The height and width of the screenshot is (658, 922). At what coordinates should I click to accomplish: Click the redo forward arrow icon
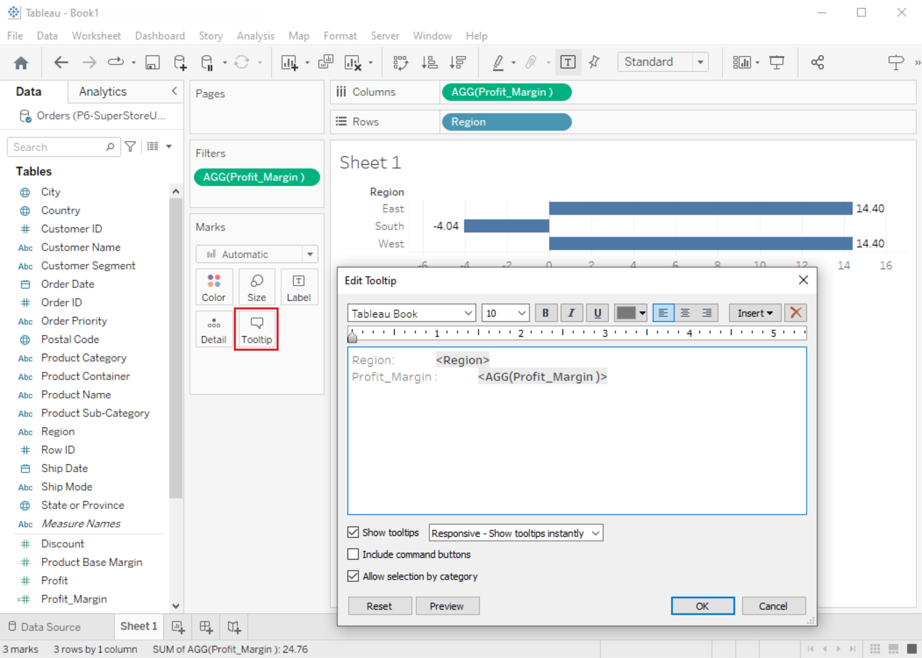tap(89, 62)
